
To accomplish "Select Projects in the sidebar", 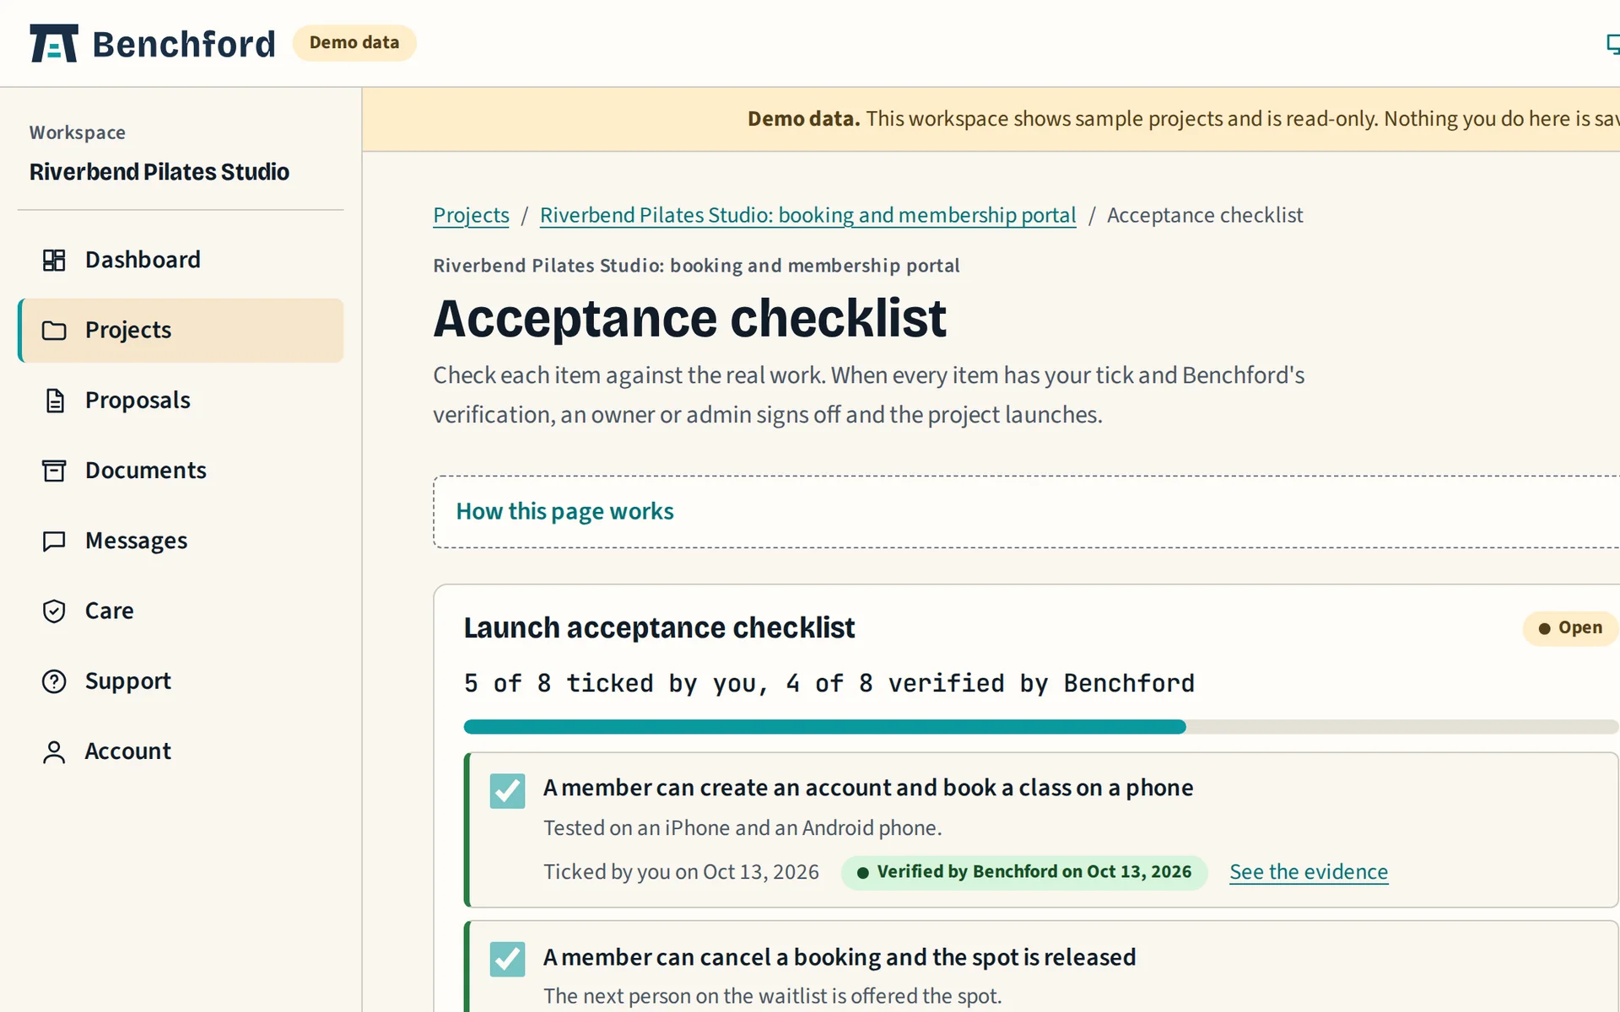I will [x=181, y=331].
